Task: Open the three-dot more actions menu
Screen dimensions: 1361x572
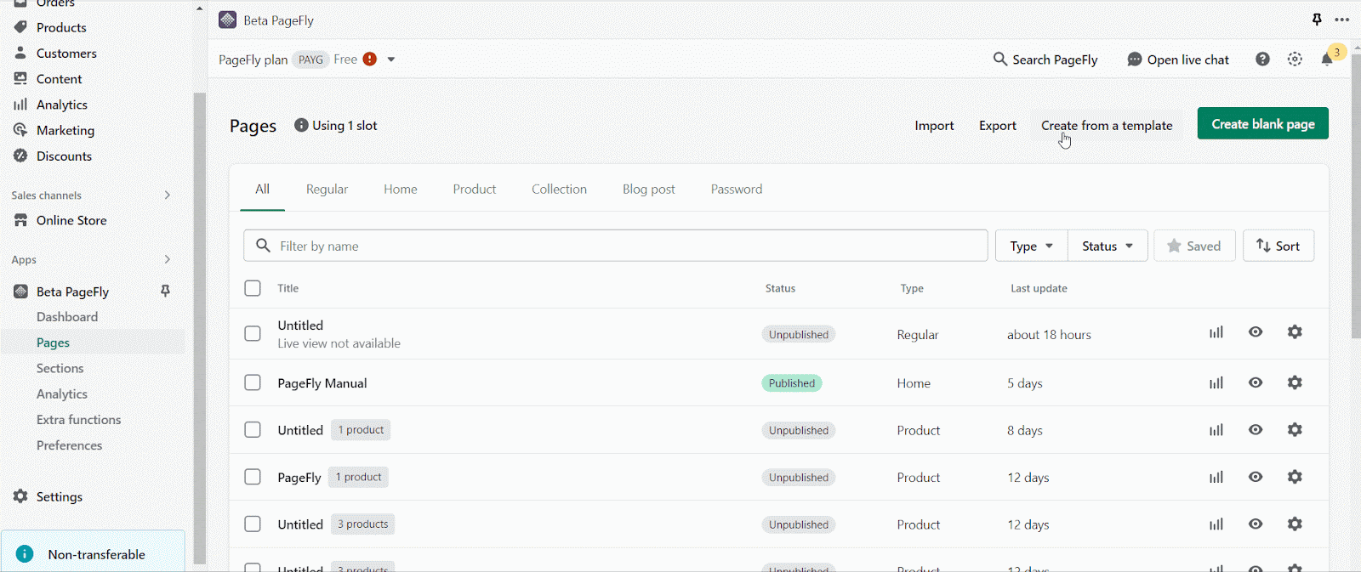Action: tap(1342, 20)
